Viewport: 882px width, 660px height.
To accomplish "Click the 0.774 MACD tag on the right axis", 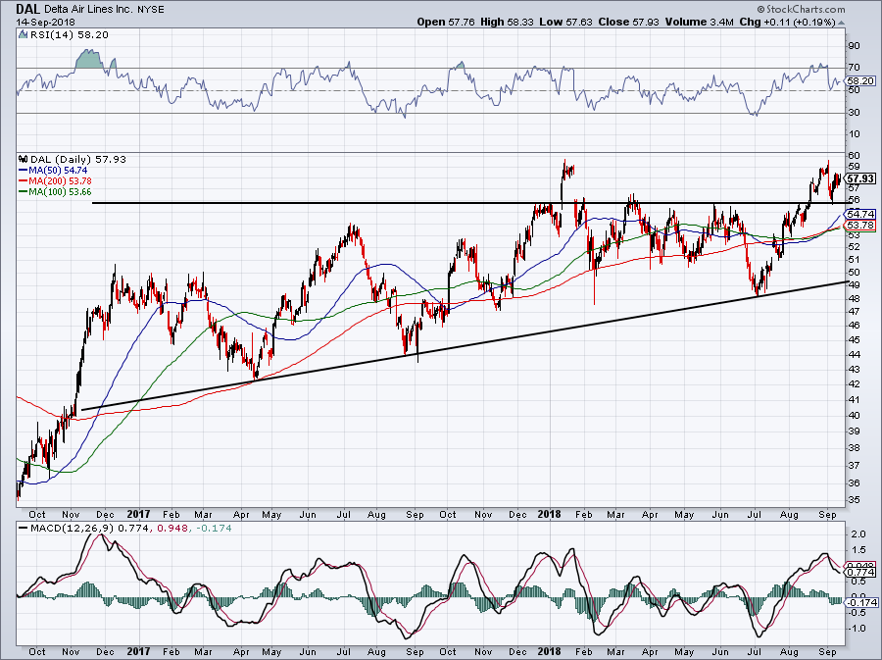I will tap(861, 572).
